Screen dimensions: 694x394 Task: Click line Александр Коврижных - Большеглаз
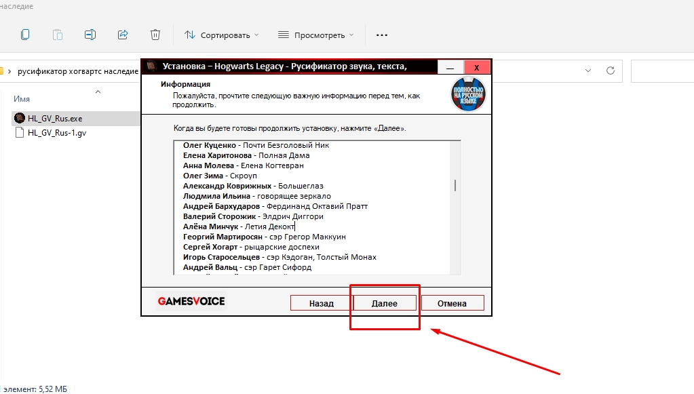click(253, 186)
